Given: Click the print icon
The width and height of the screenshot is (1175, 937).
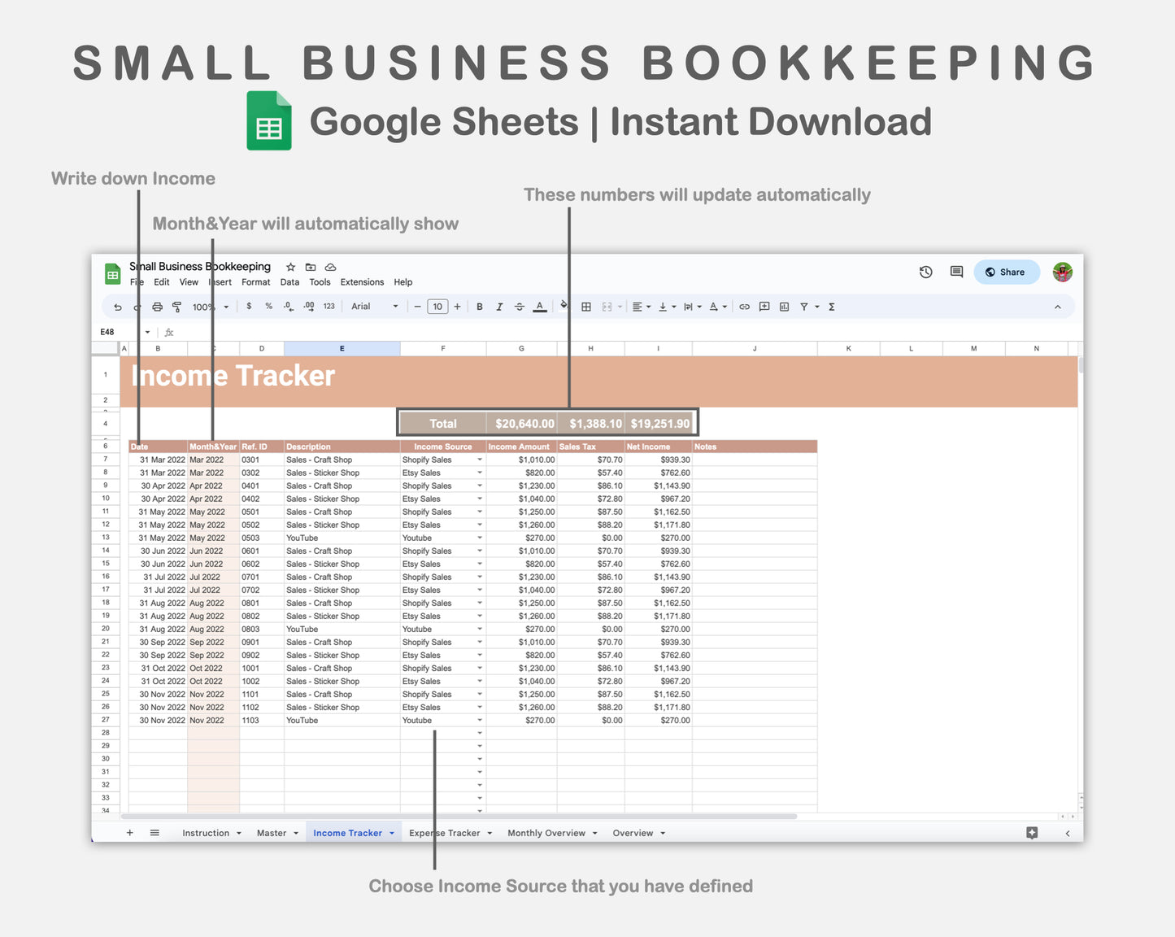Looking at the screenshot, I should 158,307.
